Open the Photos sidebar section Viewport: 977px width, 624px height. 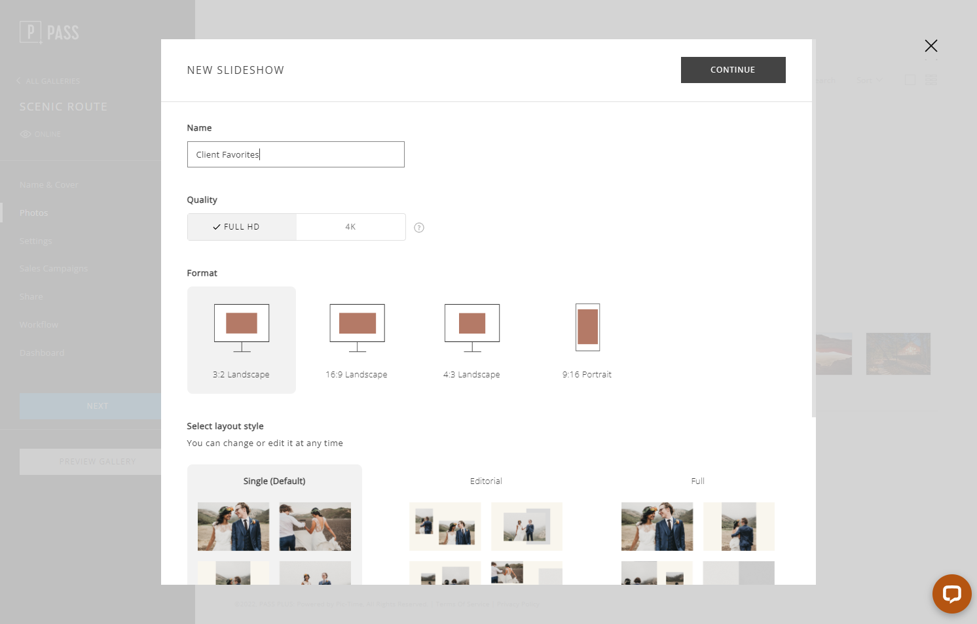tap(34, 213)
